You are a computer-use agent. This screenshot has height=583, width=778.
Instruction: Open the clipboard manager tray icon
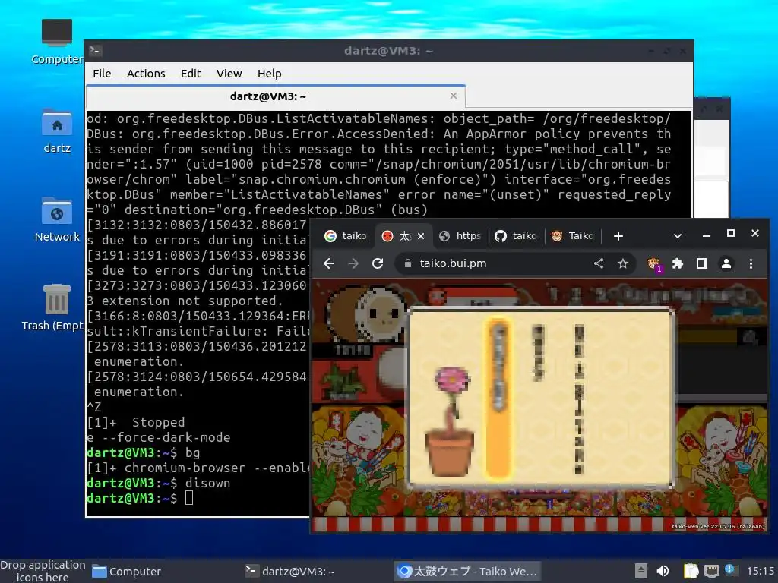pyautogui.click(x=691, y=571)
